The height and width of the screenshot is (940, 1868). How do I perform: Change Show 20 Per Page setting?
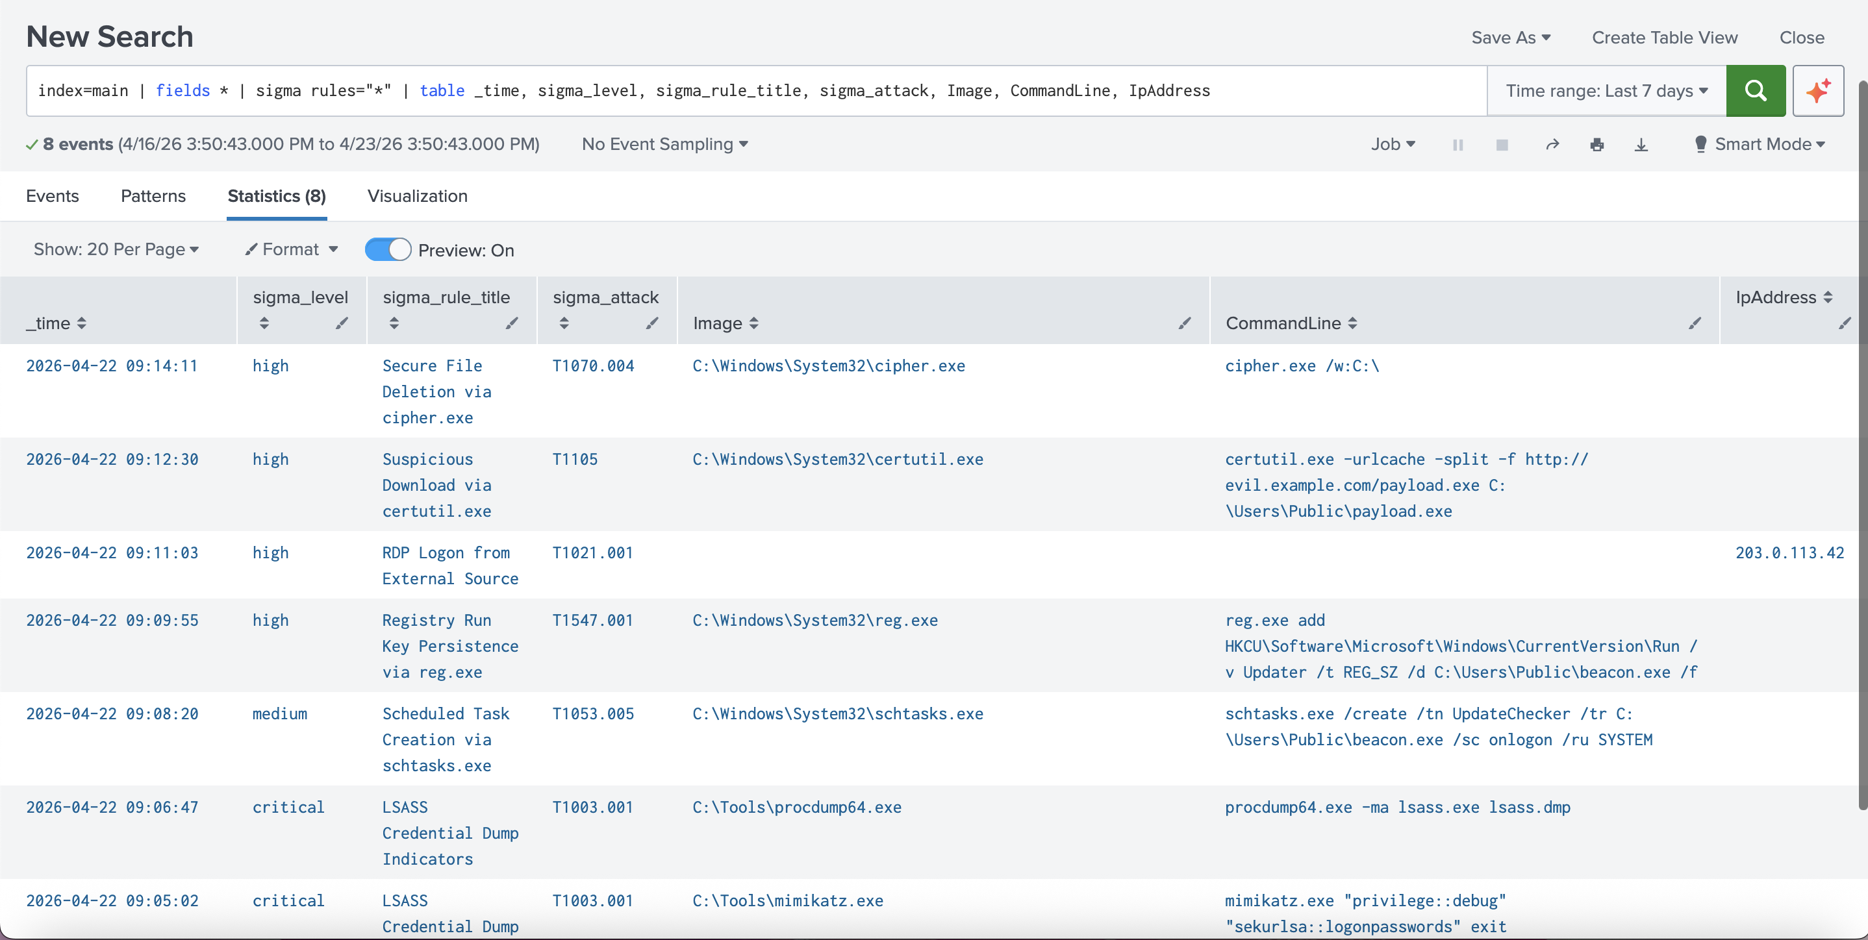(116, 249)
